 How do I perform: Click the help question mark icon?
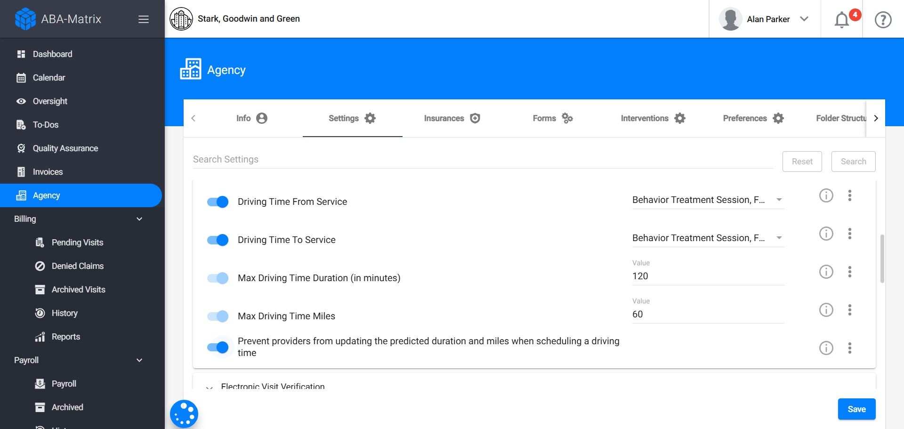click(x=883, y=20)
